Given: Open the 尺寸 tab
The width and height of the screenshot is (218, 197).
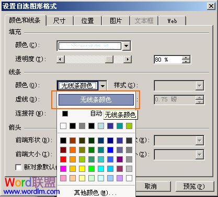Looking at the screenshot, I should click(60, 21).
